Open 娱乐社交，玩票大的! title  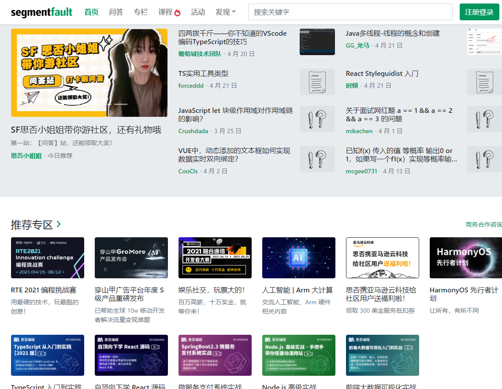tap(212, 290)
